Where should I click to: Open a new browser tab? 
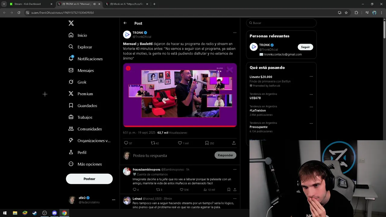pos(154,4)
